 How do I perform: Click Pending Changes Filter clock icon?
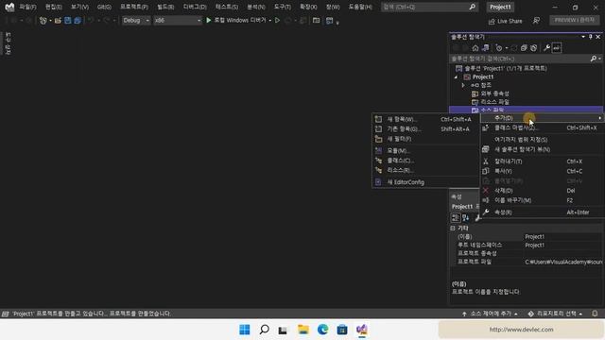[x=499, y=48]
